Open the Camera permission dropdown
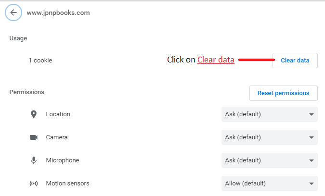Screen dimensions: 325x196 click(270, 137)
